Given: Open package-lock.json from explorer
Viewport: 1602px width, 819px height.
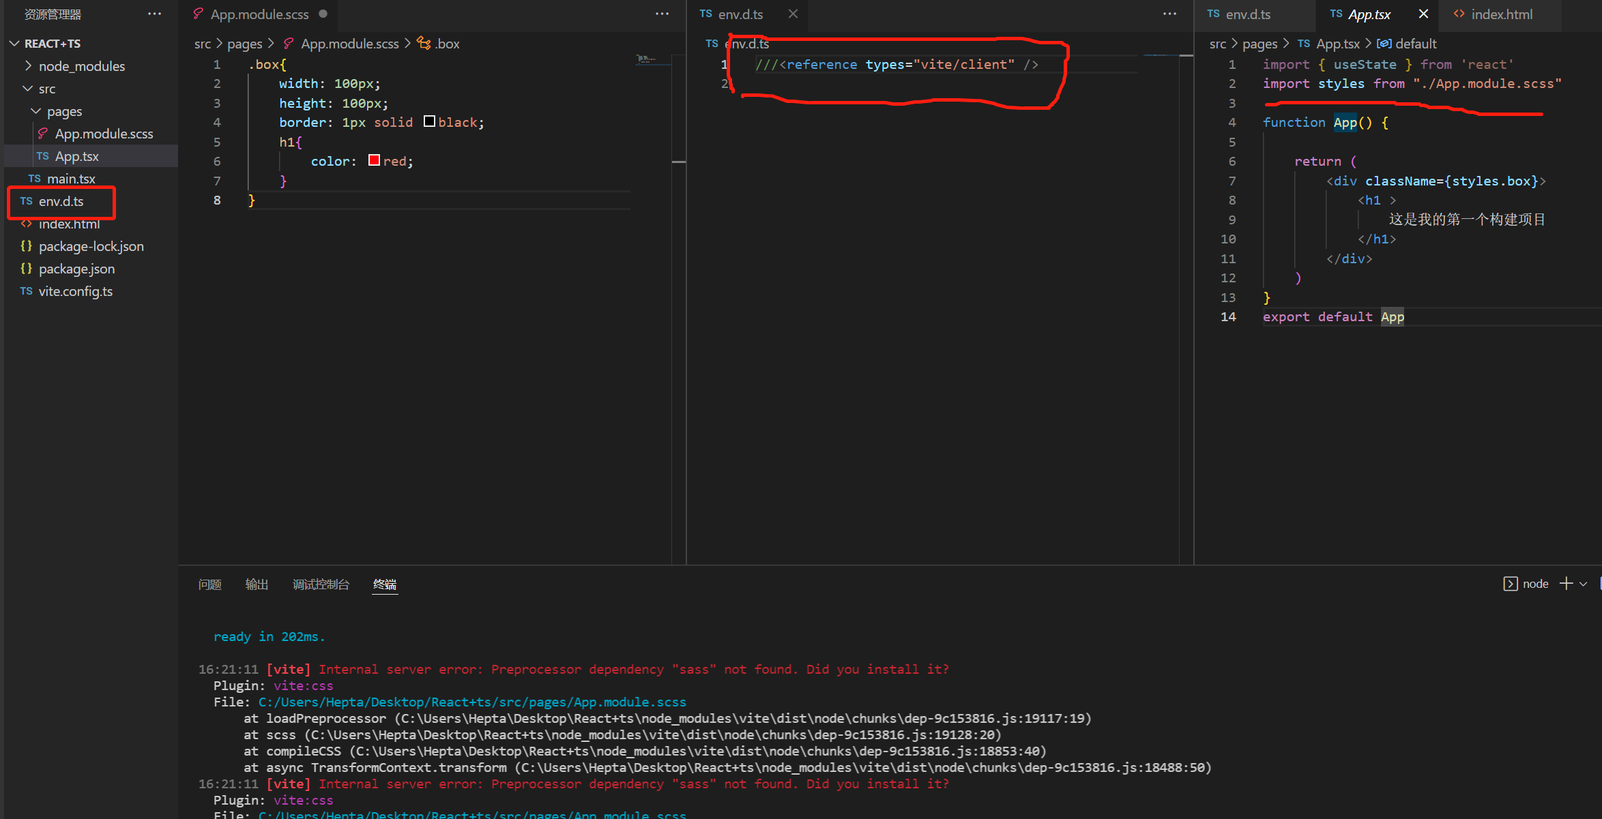Looking at the screenshot, I should (x=91, y=245).
